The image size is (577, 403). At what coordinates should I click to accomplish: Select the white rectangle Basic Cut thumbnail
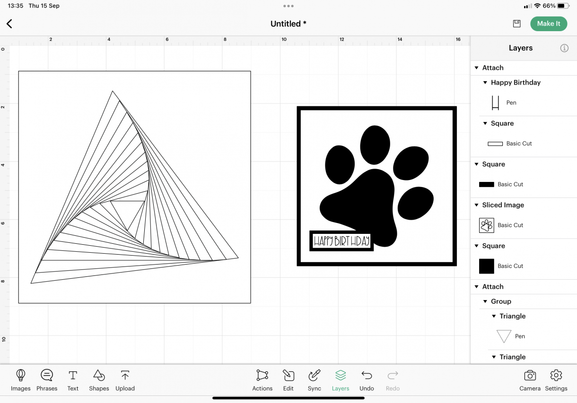coord(495,144)
